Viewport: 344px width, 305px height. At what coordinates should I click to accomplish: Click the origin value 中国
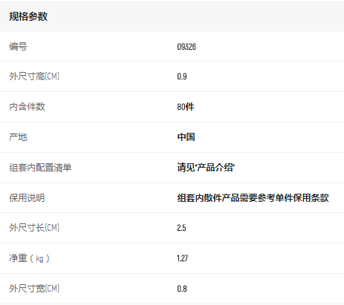tap(186, 137)
